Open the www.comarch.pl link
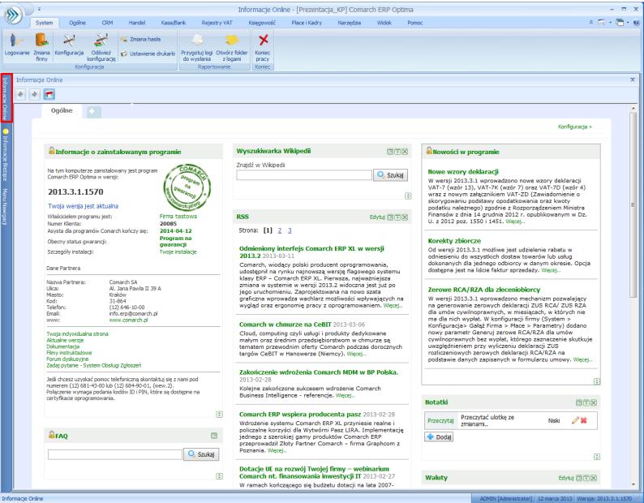The image size is (644, 503). click(x=128, y=320)
